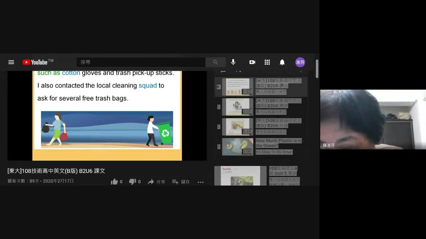Open the first playlist item title B2U6 課文

click(279, 83)
